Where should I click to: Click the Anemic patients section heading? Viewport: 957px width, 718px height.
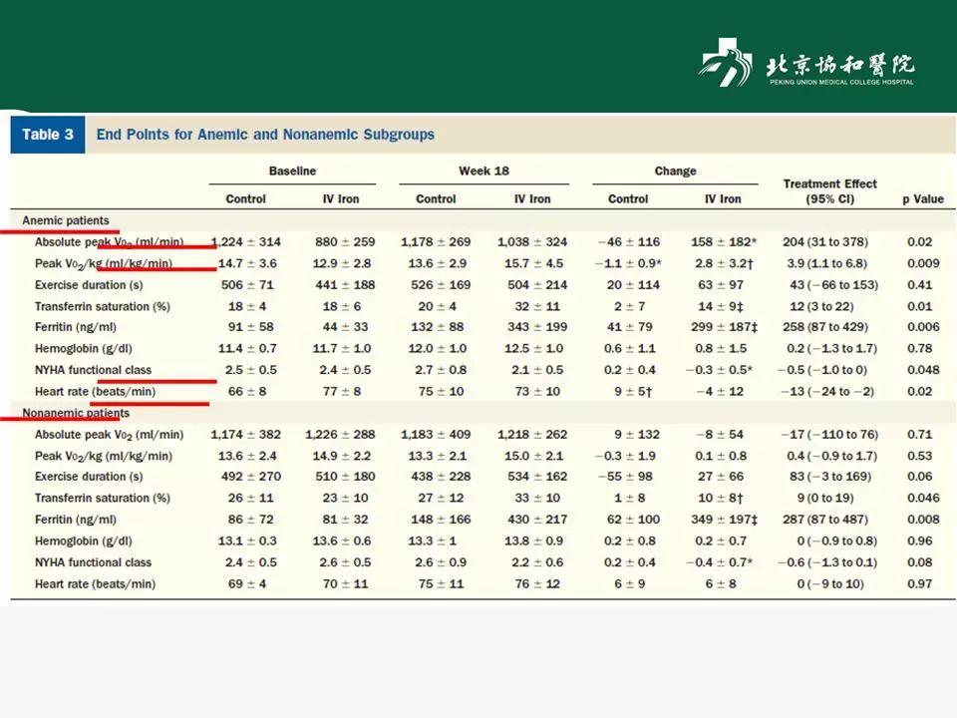click(x=66, y=220)
